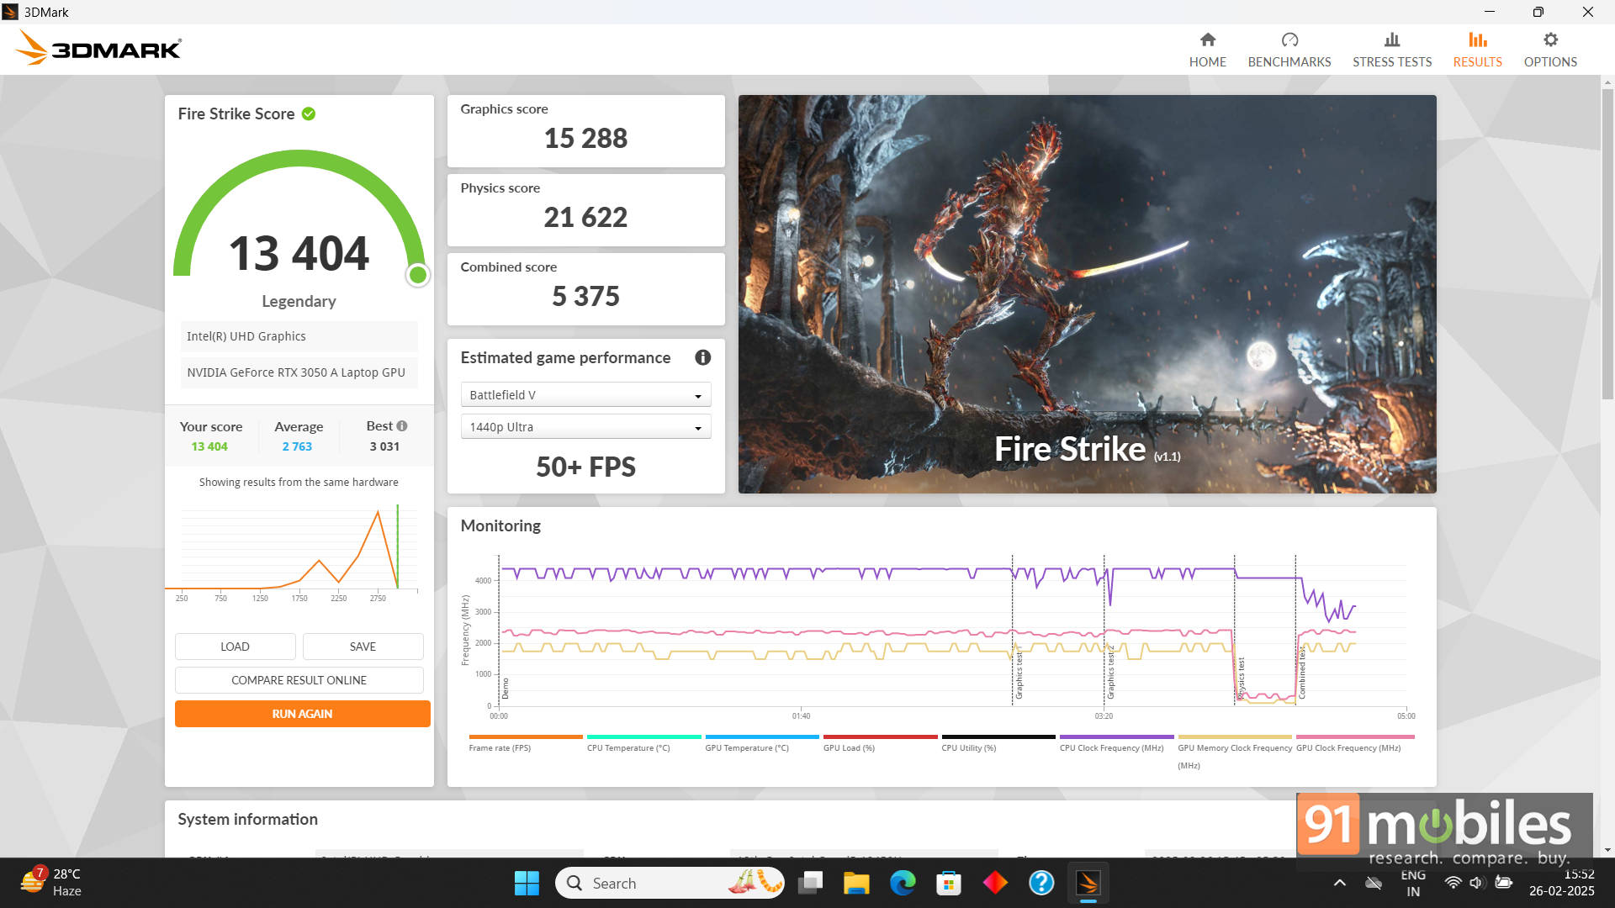The height and width of the screenshot is (908, 1615).
Task: Click the SAVE button
Action: (x=363, y=646)
